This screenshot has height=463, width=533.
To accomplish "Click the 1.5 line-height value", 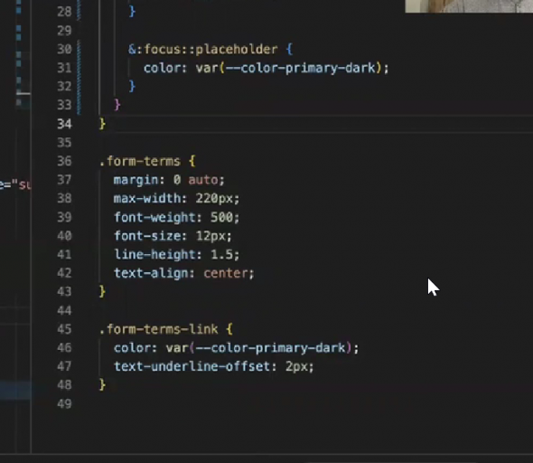I will point(221,254).
